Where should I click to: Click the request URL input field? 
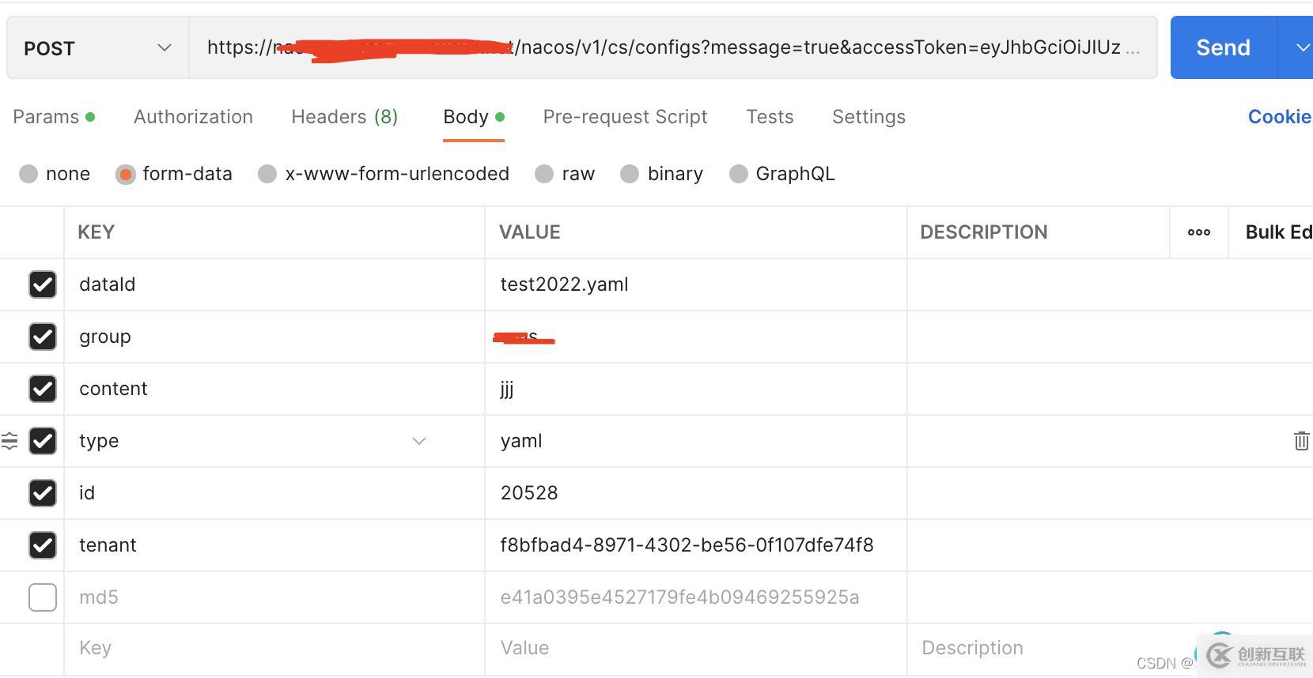click(672, 48)
